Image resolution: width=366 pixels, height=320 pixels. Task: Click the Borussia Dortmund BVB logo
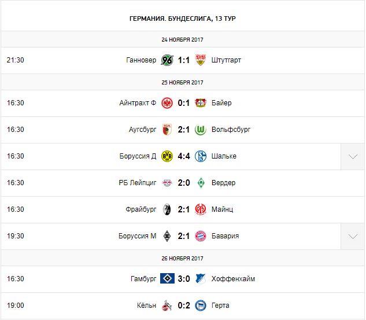(167, 156)
